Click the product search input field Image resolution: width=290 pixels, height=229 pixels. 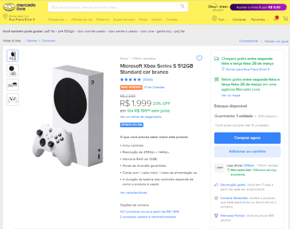[112, 7]
